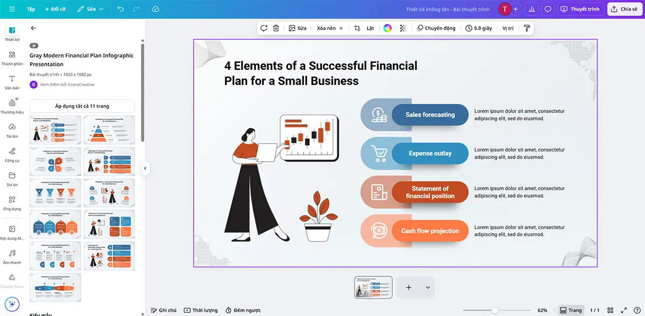Open the comments speech bubble
This screenshot has width=645, height=316.
pyautogui.click(x=548, y=9)
